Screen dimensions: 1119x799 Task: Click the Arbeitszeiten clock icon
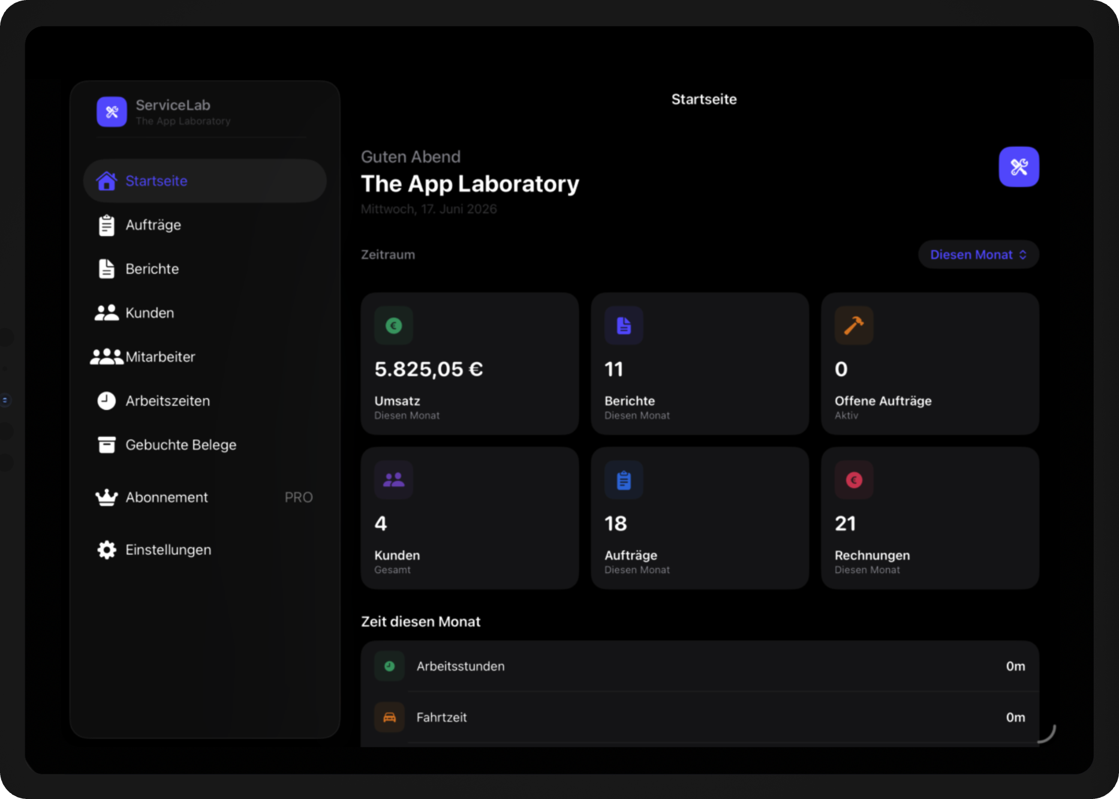(107, 401)
